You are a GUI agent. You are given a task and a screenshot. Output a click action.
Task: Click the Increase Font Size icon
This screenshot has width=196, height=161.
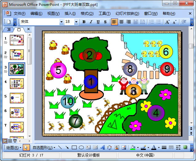(x=167, y=22)
